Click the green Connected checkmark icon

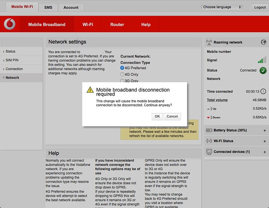(x=263, y=70)
